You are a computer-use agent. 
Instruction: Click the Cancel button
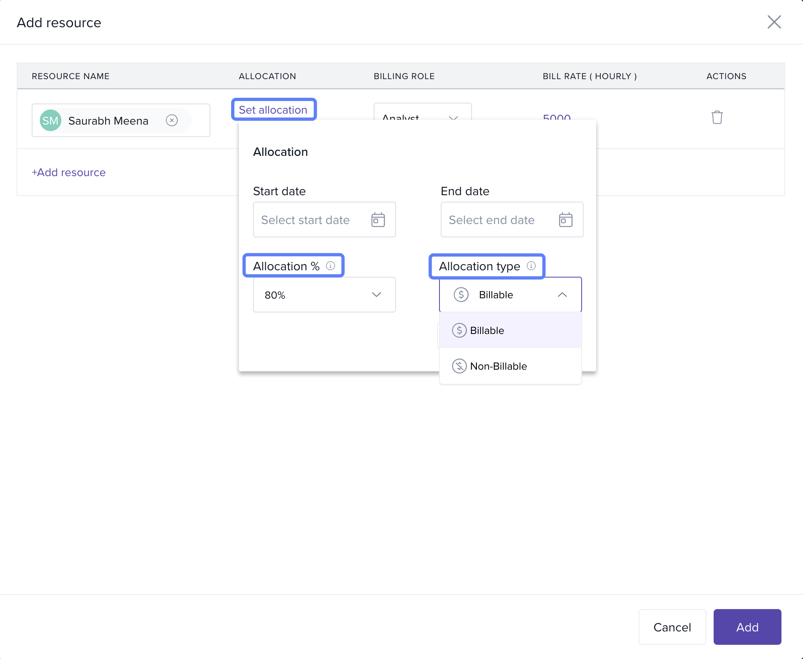pos(672,627)
